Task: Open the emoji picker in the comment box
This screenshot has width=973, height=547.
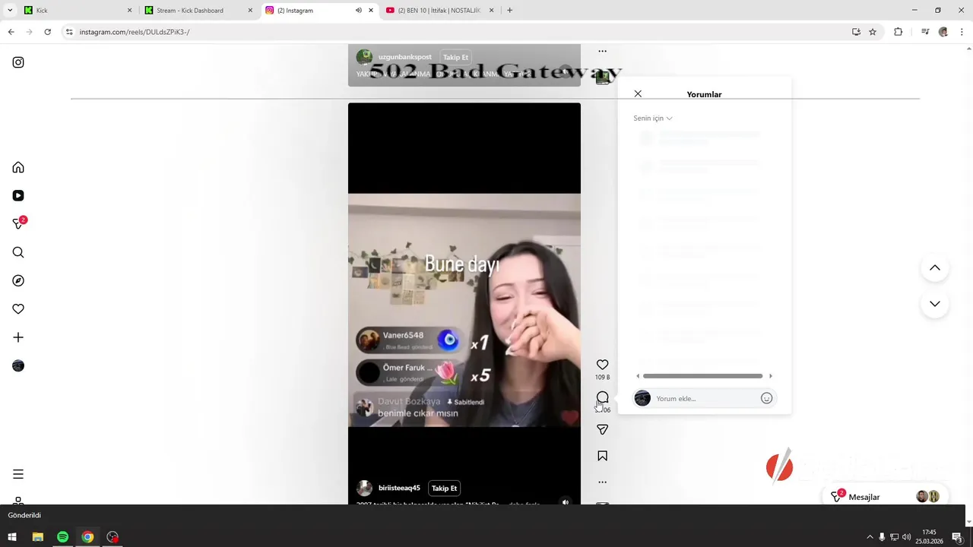Action: tap(766, 398)
